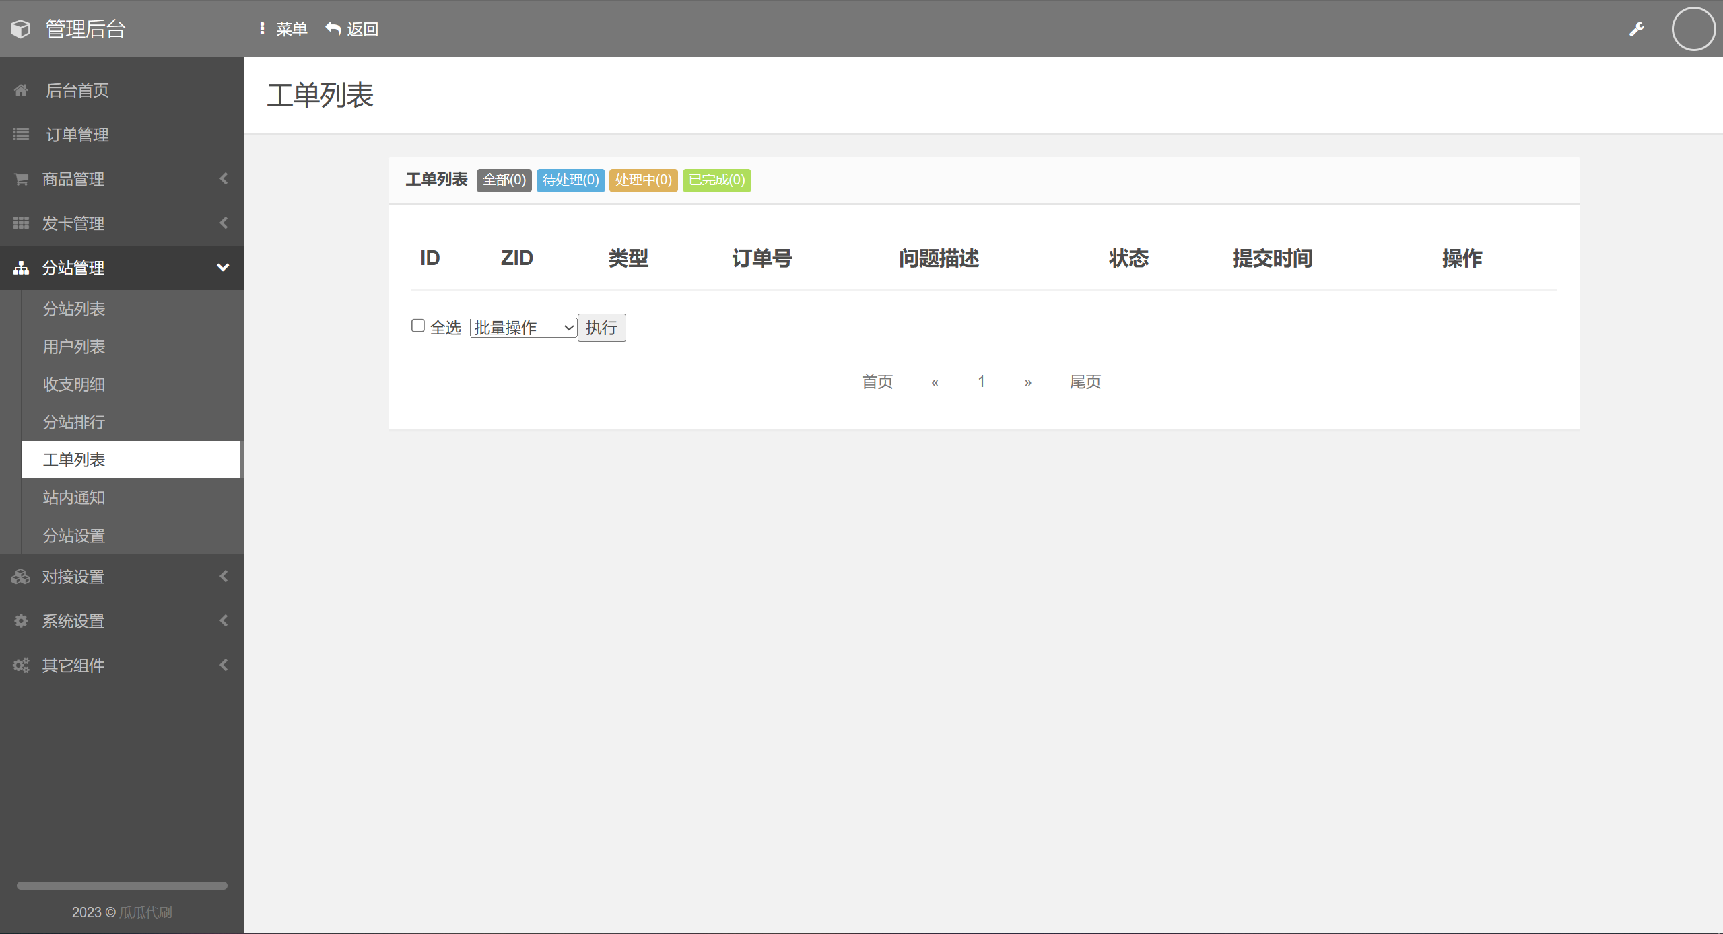Click the sidebar horizontal scrollbar
This screenshot has width=1723, height=934.
pos(122,886)
